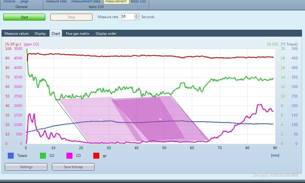Open the module item in ribbon

pyautogui.click(x=9, y=1)
